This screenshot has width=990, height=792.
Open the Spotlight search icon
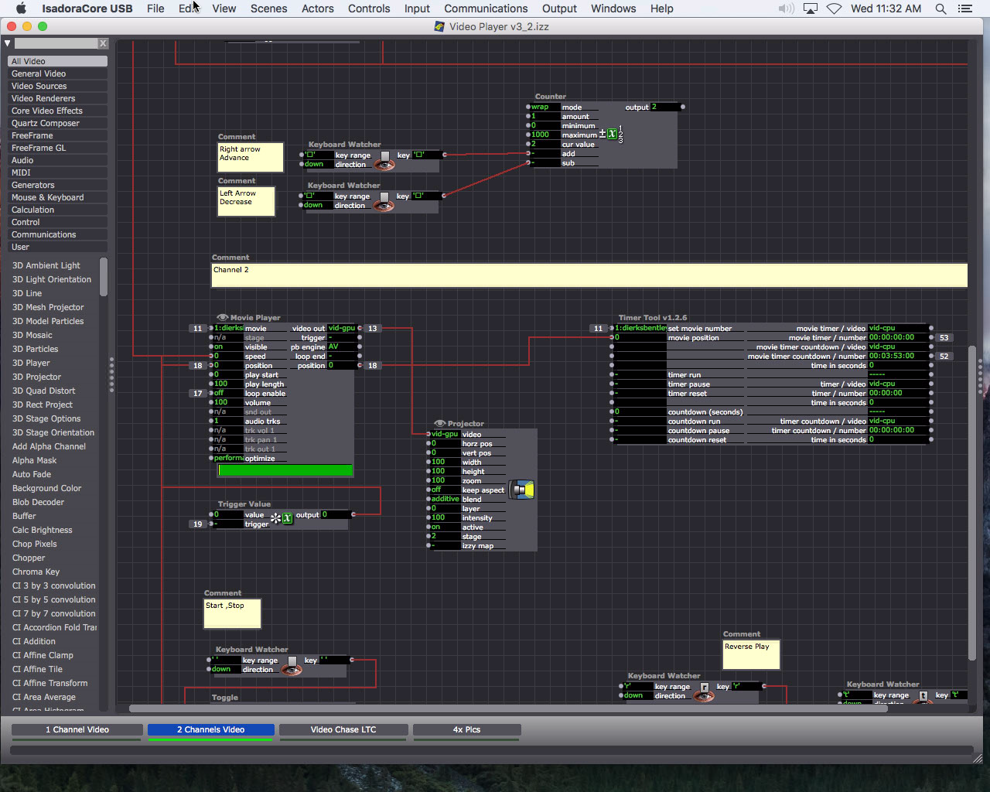[x=940, y=9]
